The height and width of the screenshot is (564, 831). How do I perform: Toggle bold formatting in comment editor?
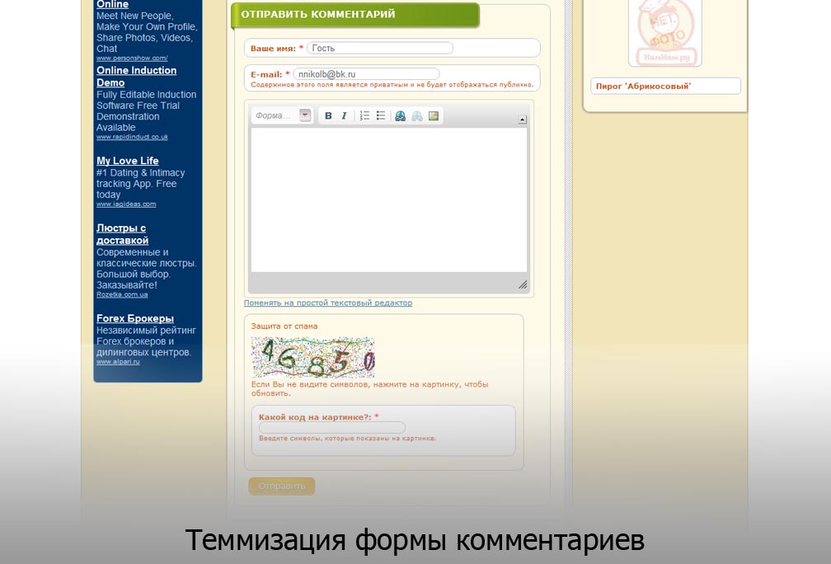click(328, 116)
